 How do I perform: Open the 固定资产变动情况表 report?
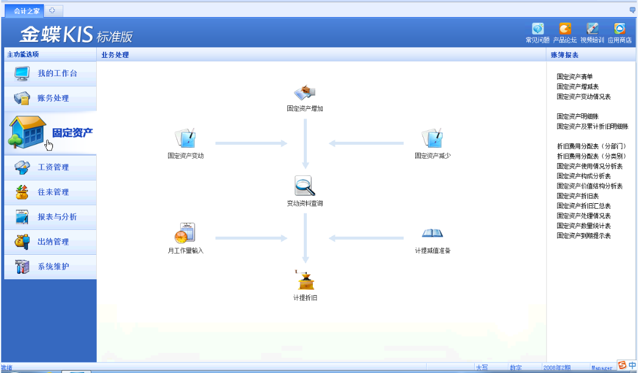point(583,96)
